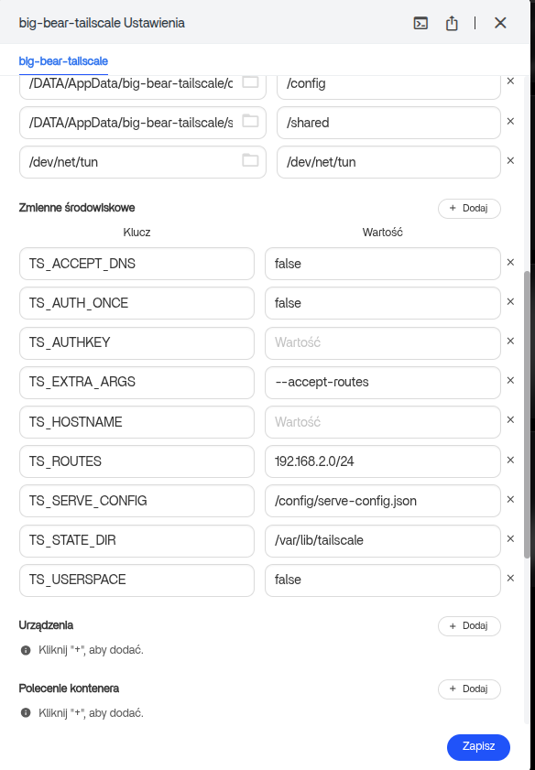Click the TS_HOSTNAME value input
The image size is (535, 770).
click(x=383, y=422)
